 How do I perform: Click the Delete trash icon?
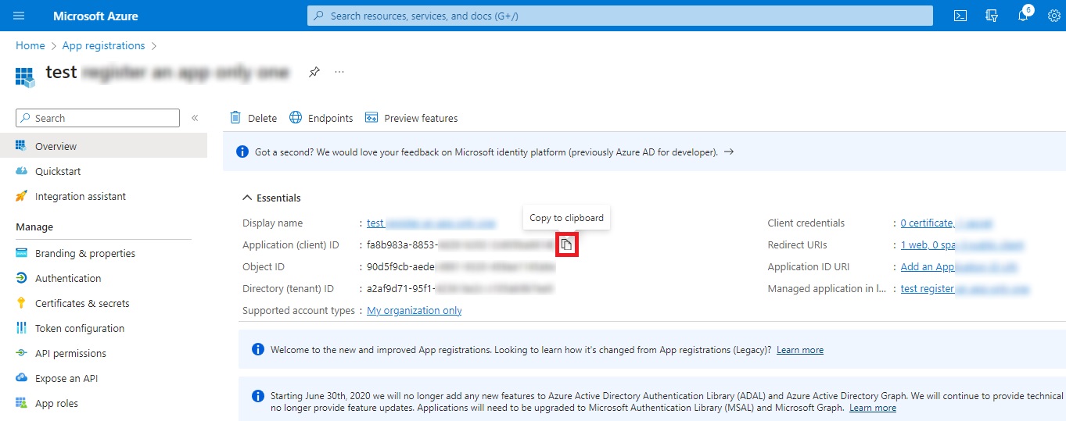(235, 118)
